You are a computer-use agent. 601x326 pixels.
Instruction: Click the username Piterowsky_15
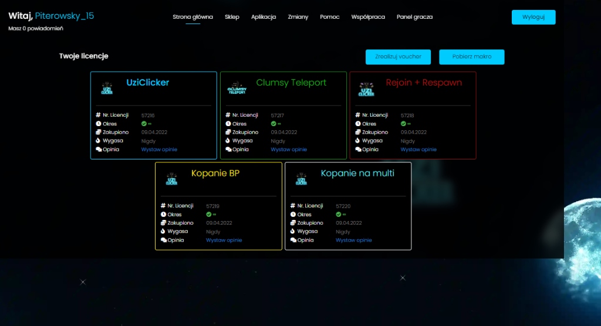pos(65,16)
